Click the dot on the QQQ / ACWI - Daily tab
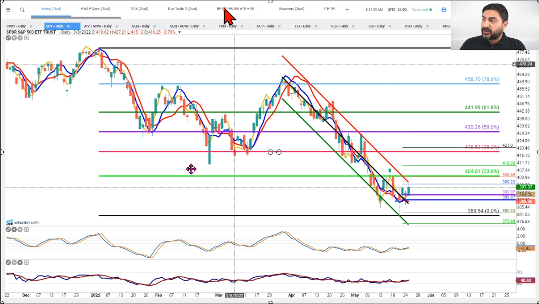Image resolution: width=539 pixels, height=304 pixels. point(204,26)
